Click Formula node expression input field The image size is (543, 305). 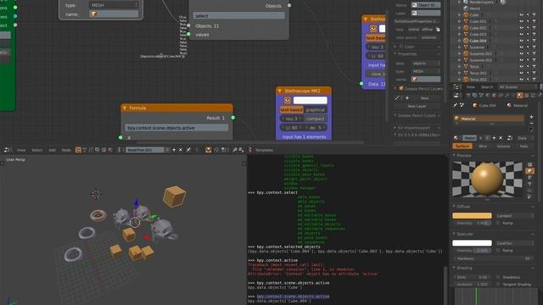point(176,128)
